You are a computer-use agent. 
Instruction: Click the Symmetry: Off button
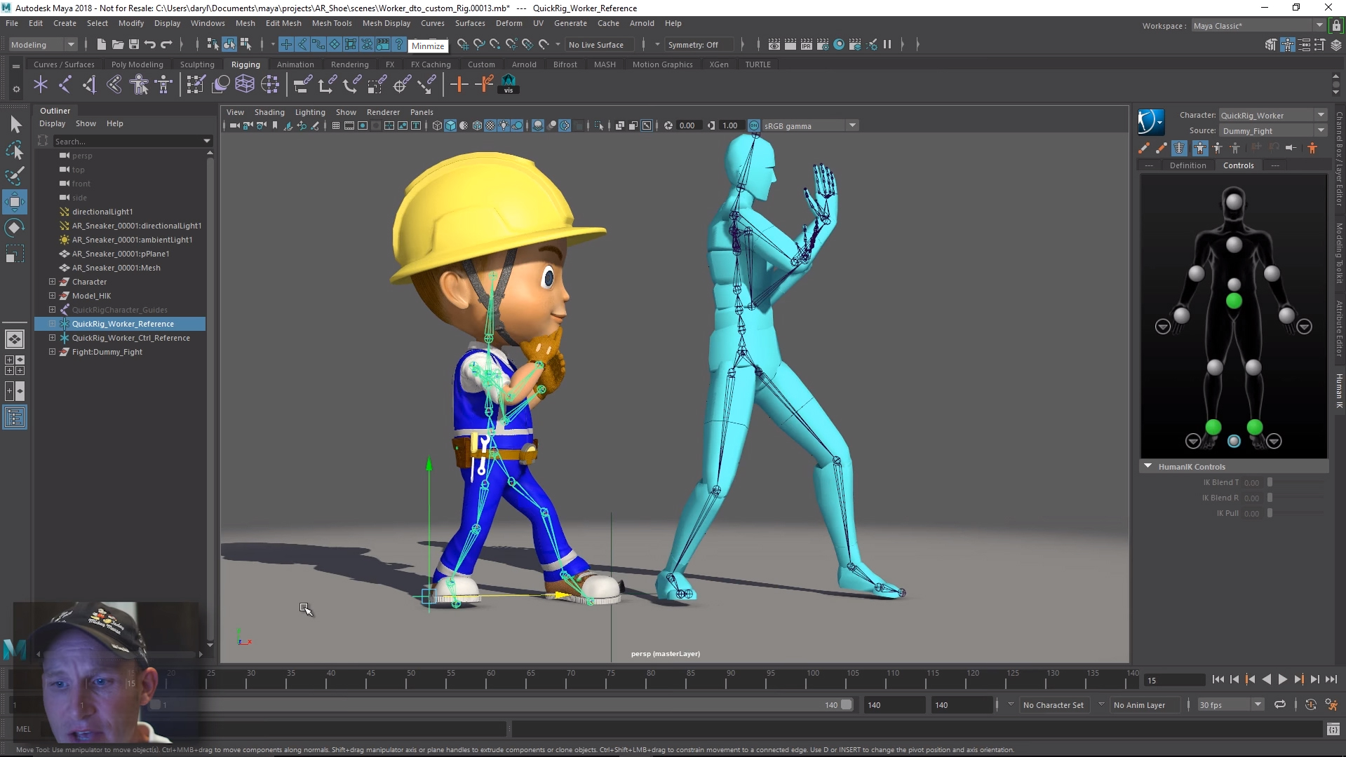pyautogui.click(x=699, y=45)
